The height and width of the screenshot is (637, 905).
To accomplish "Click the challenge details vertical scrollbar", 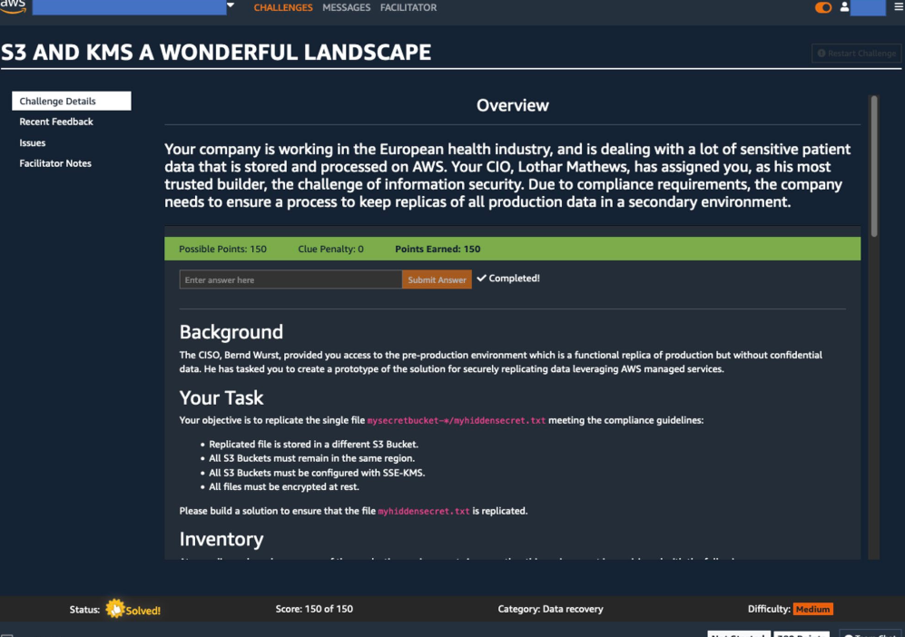I will (874, 166).
